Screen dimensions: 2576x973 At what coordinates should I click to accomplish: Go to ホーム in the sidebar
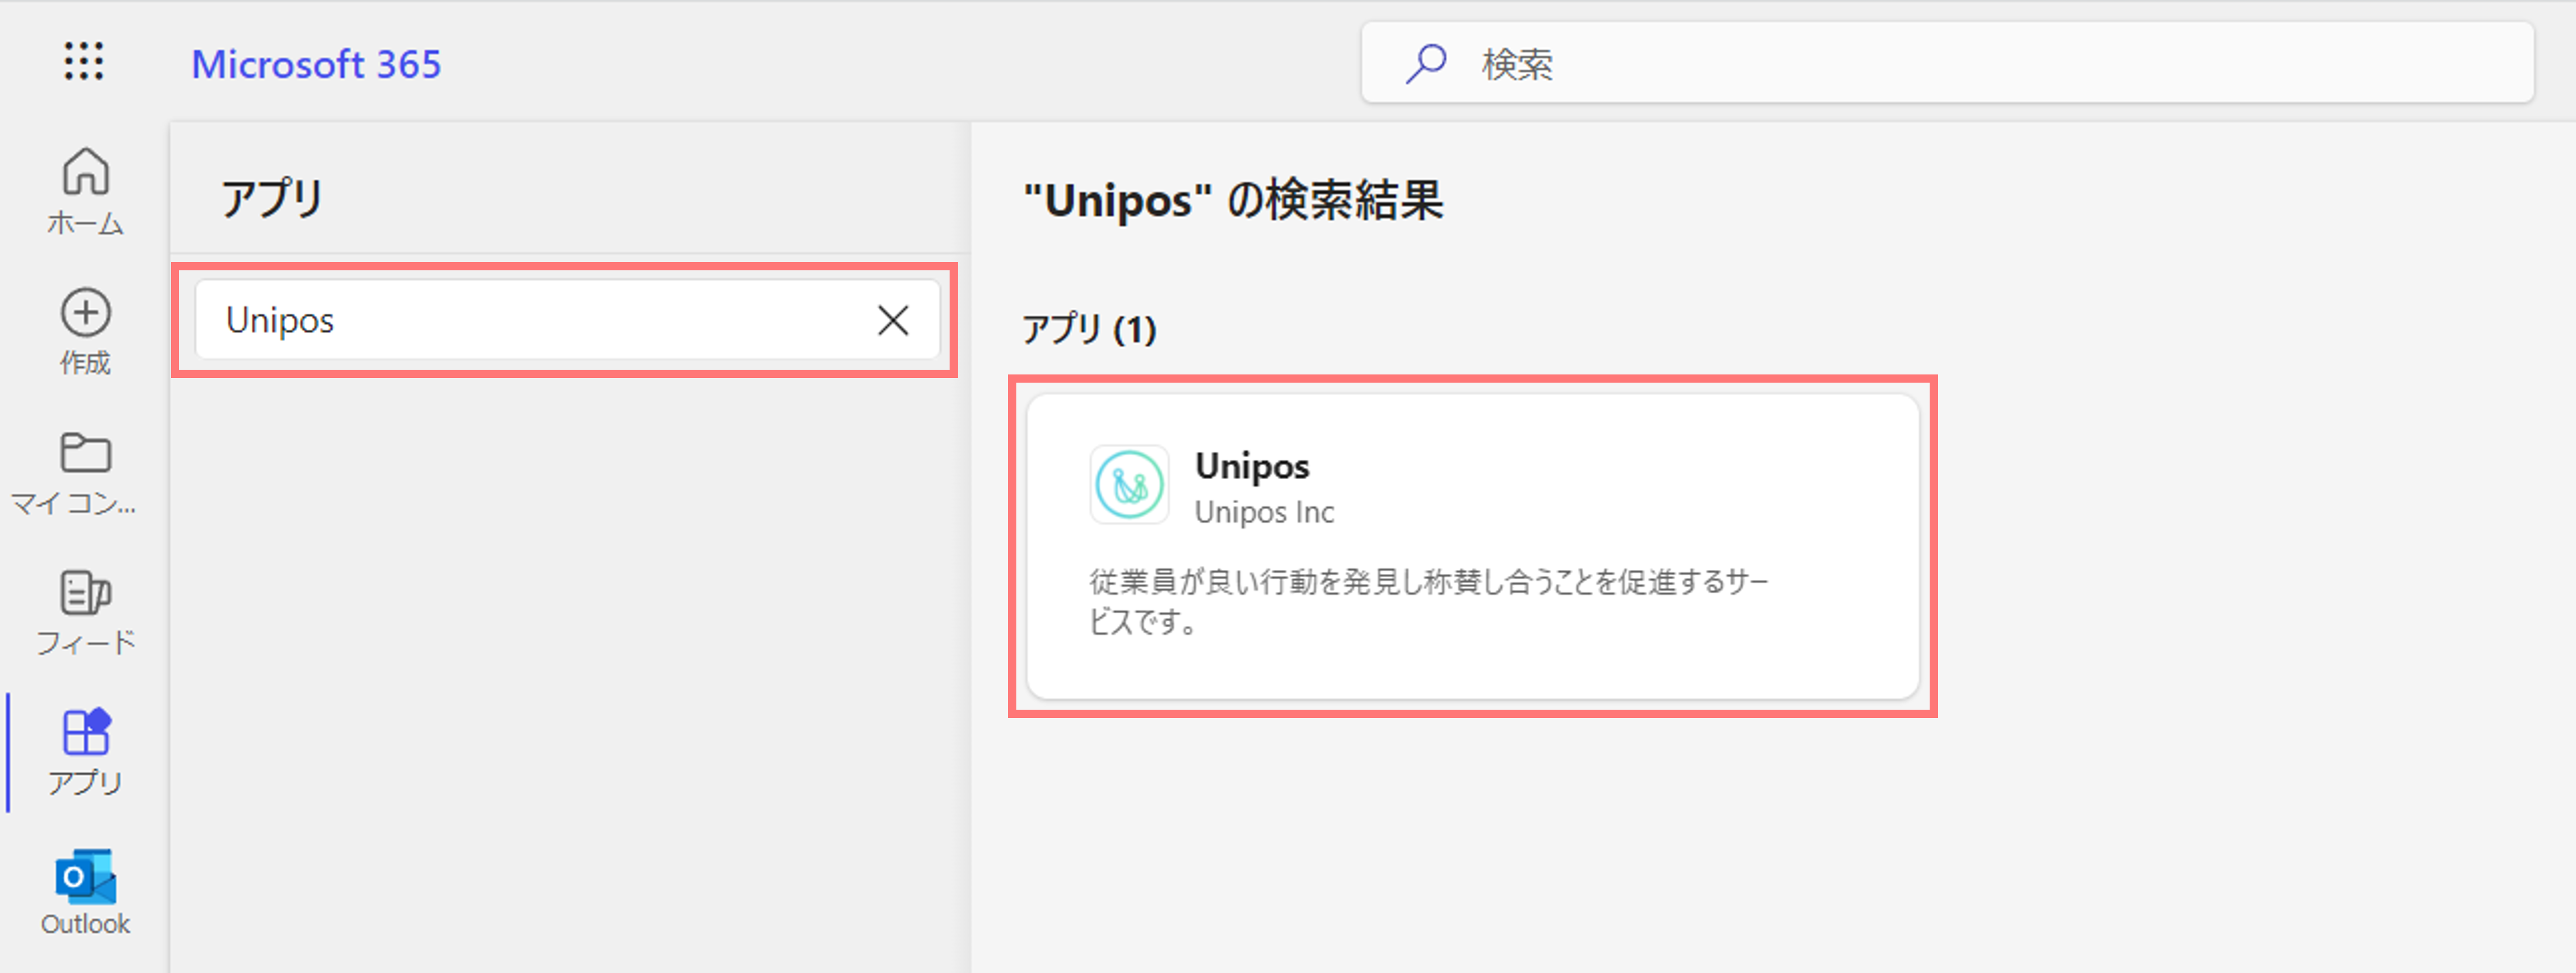[85, 191]
